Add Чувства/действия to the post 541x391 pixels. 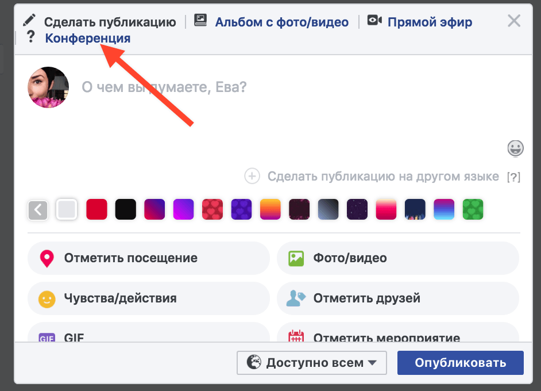148,298
